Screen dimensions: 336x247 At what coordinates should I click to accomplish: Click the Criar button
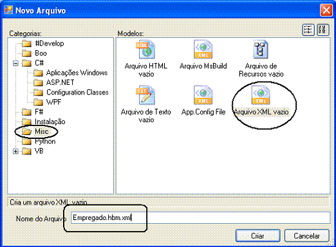(x=258, y=236)
